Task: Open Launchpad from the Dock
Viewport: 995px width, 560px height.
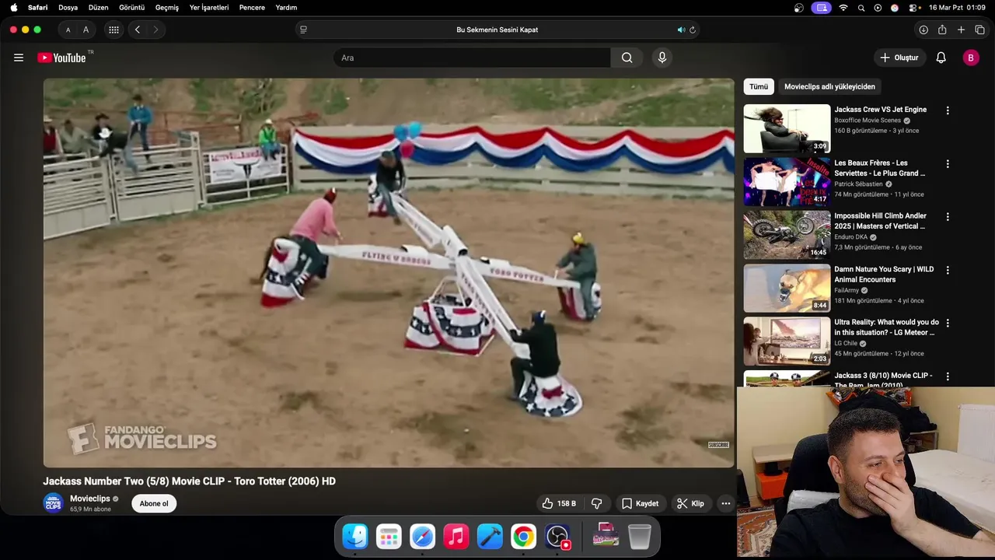Action: point(389,537)
